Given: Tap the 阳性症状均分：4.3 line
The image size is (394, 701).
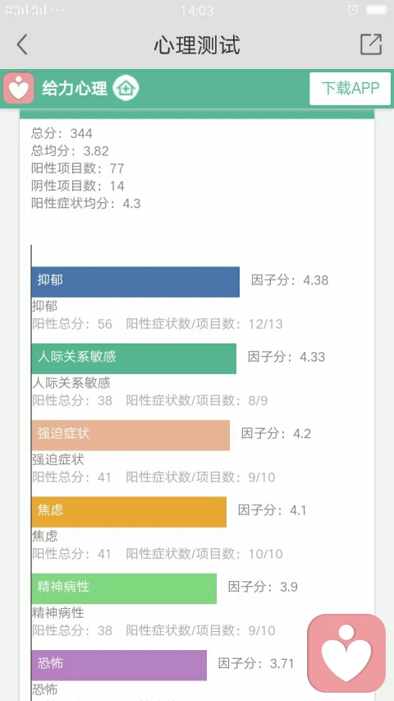Looking at the screenshot, I should (x=85, y=204).
